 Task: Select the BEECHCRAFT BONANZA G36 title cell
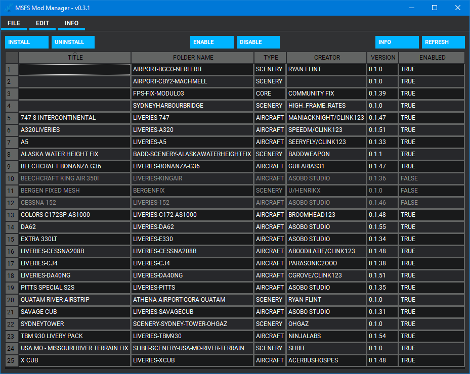coord(75,166)
